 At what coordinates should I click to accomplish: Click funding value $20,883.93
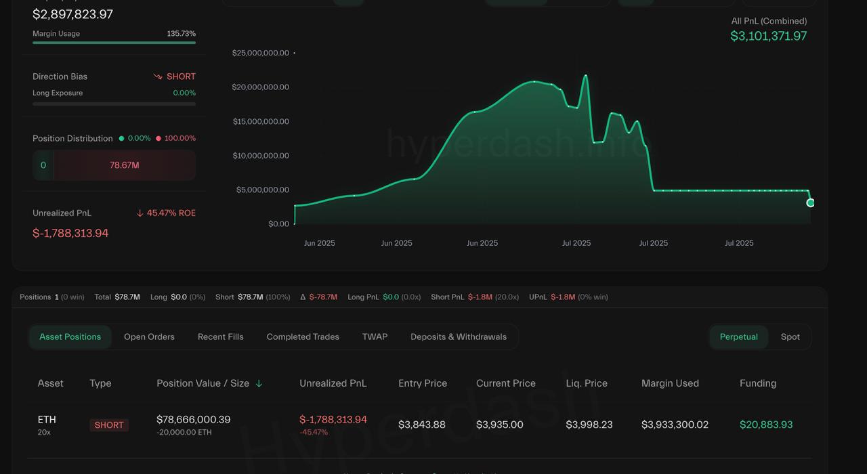pyautogui.click(x=766, y=425)
